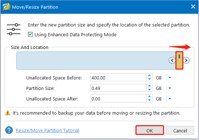Click the yellow partition block in size bar
The width and height of the screenshot is (199, 140).
[179, 60]
